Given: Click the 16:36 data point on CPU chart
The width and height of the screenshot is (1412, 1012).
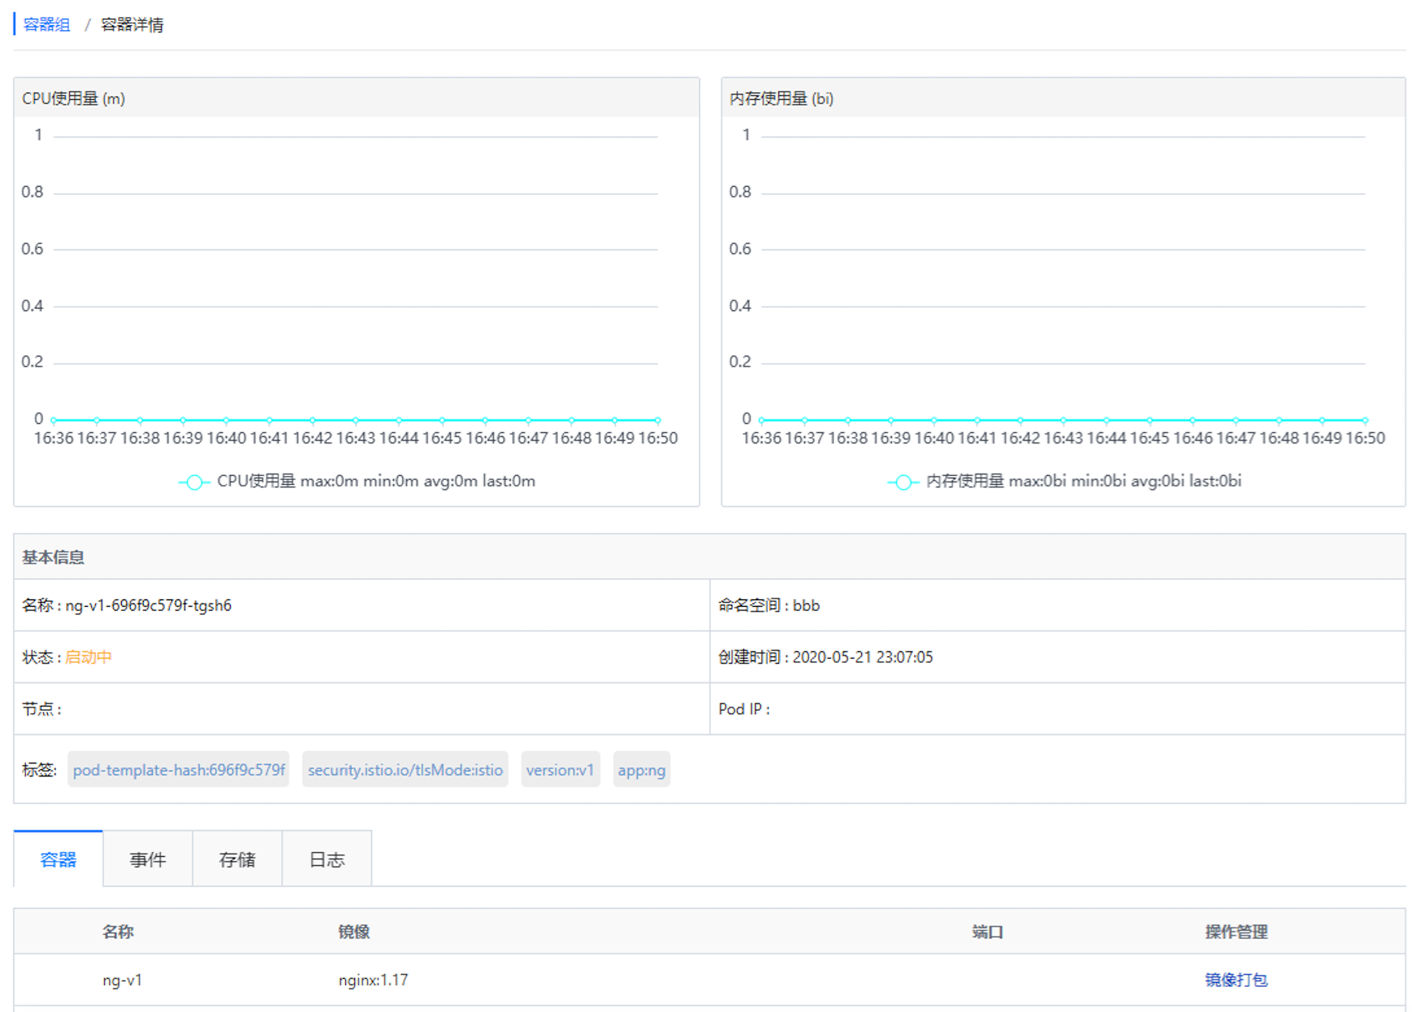Looking at the screenshot, I should [54, 420].
